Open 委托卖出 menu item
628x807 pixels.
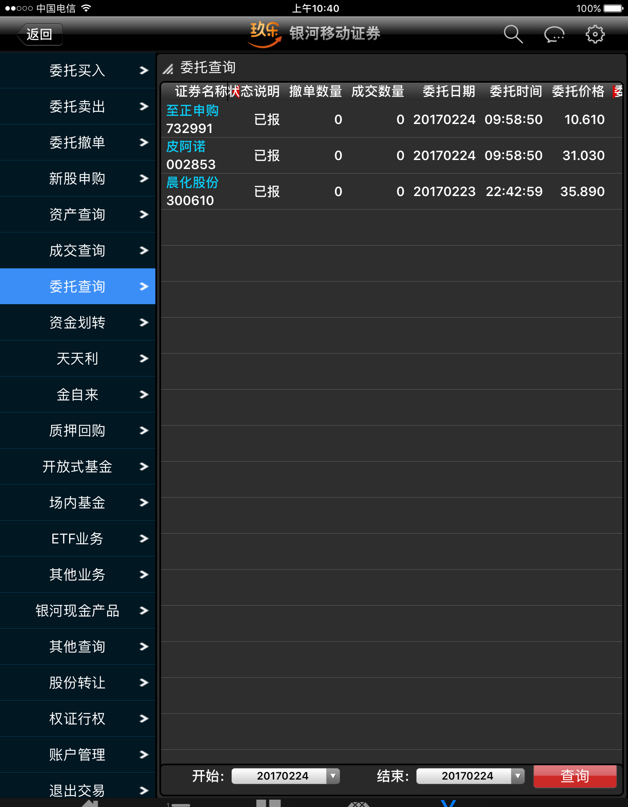[78, 106]
